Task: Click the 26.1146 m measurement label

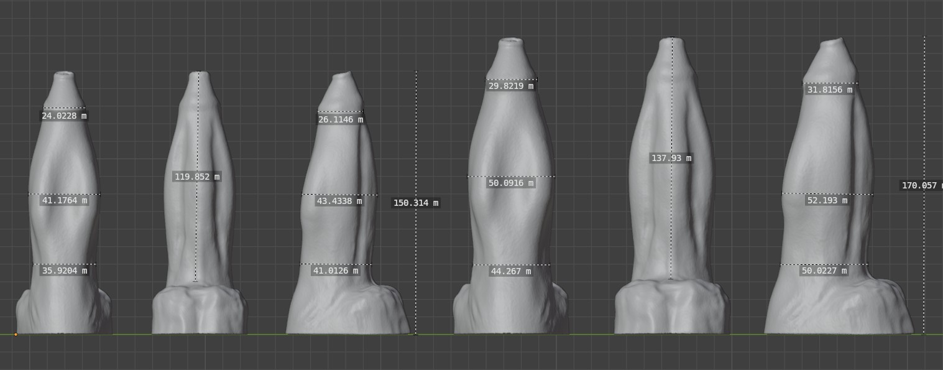Action: [x=341, y=119]
